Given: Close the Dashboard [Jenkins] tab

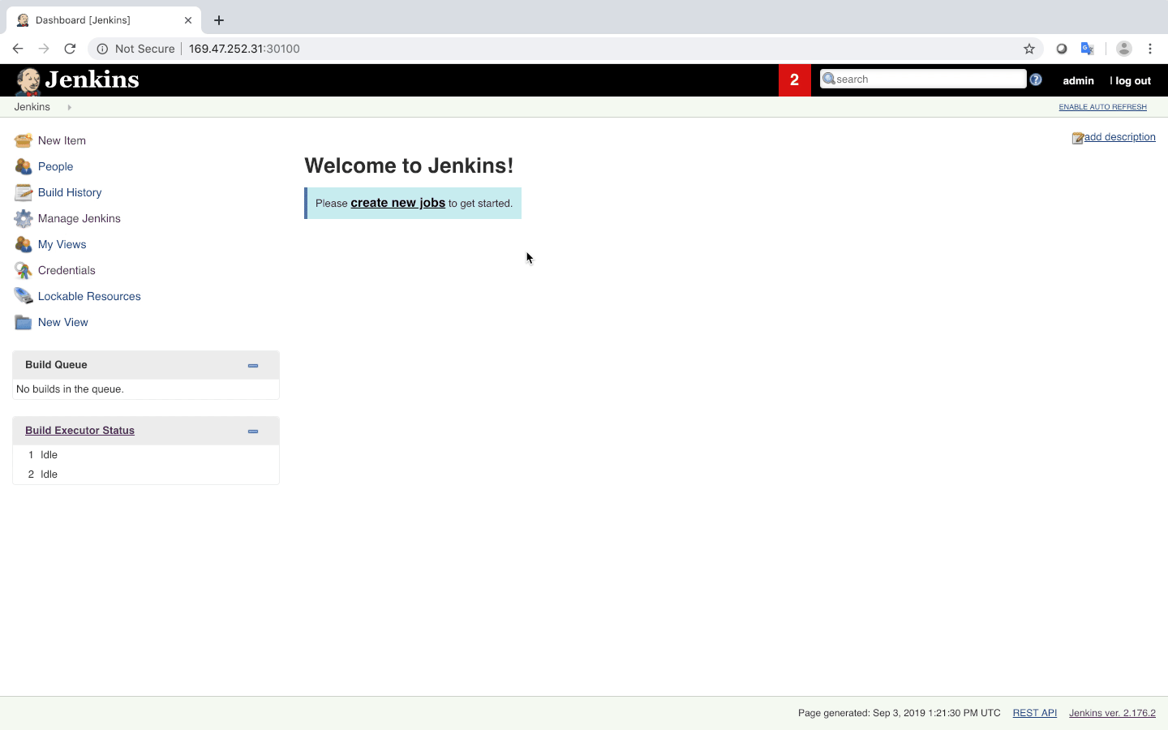Looking at the screenshot, I should pyautogui.click(x=188, y=20).
